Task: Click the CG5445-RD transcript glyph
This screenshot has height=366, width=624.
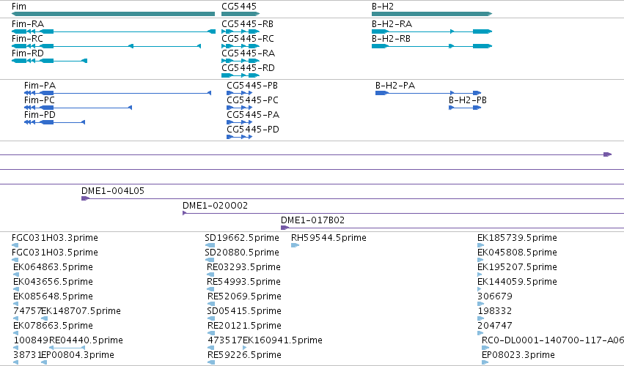Action: pyautogui.click(x=241, y=75)
